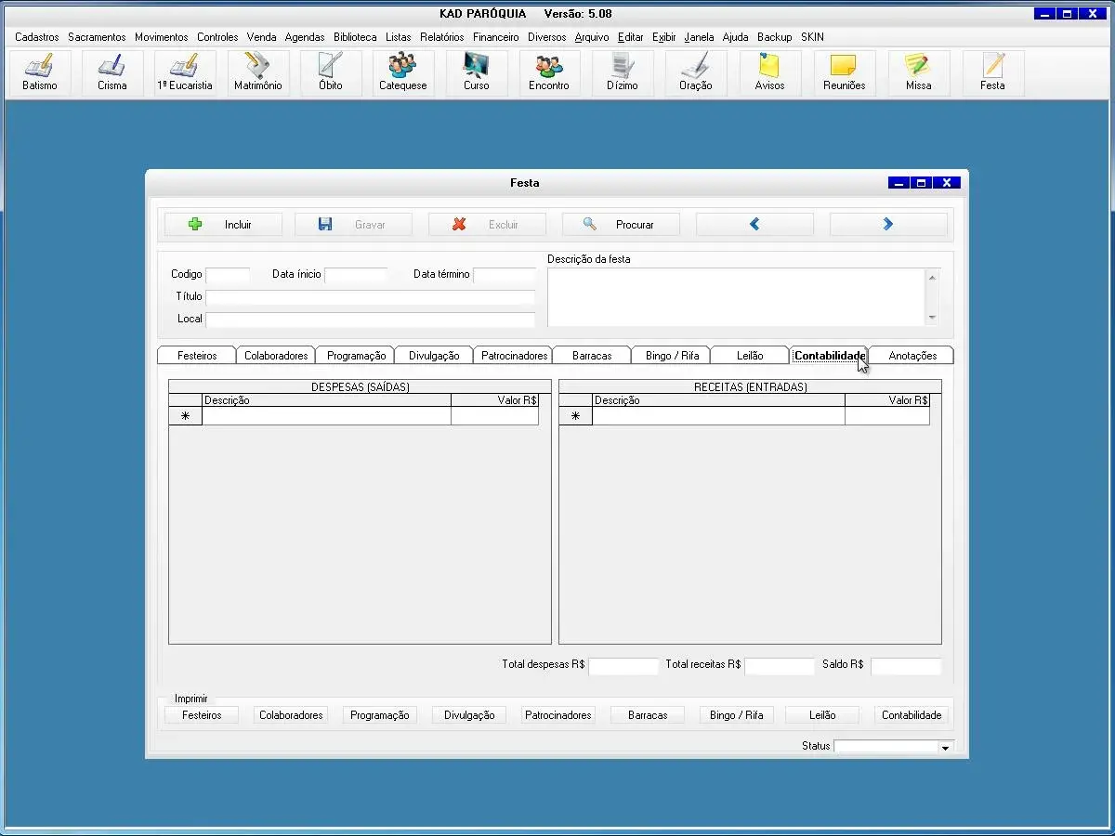
Task: Open the Avisos toolbar icon
Action: pyautogui.click(x=769, y=73)
